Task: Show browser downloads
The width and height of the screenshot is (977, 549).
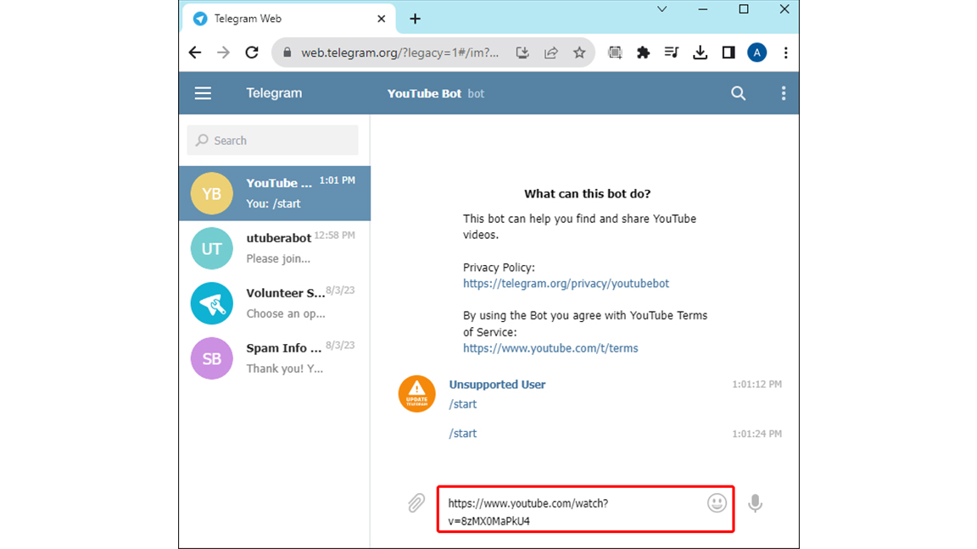Action: coord(700,53)
